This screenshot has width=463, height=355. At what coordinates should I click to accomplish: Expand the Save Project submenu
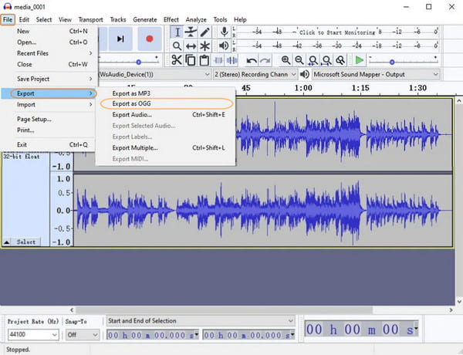(49, 79)
